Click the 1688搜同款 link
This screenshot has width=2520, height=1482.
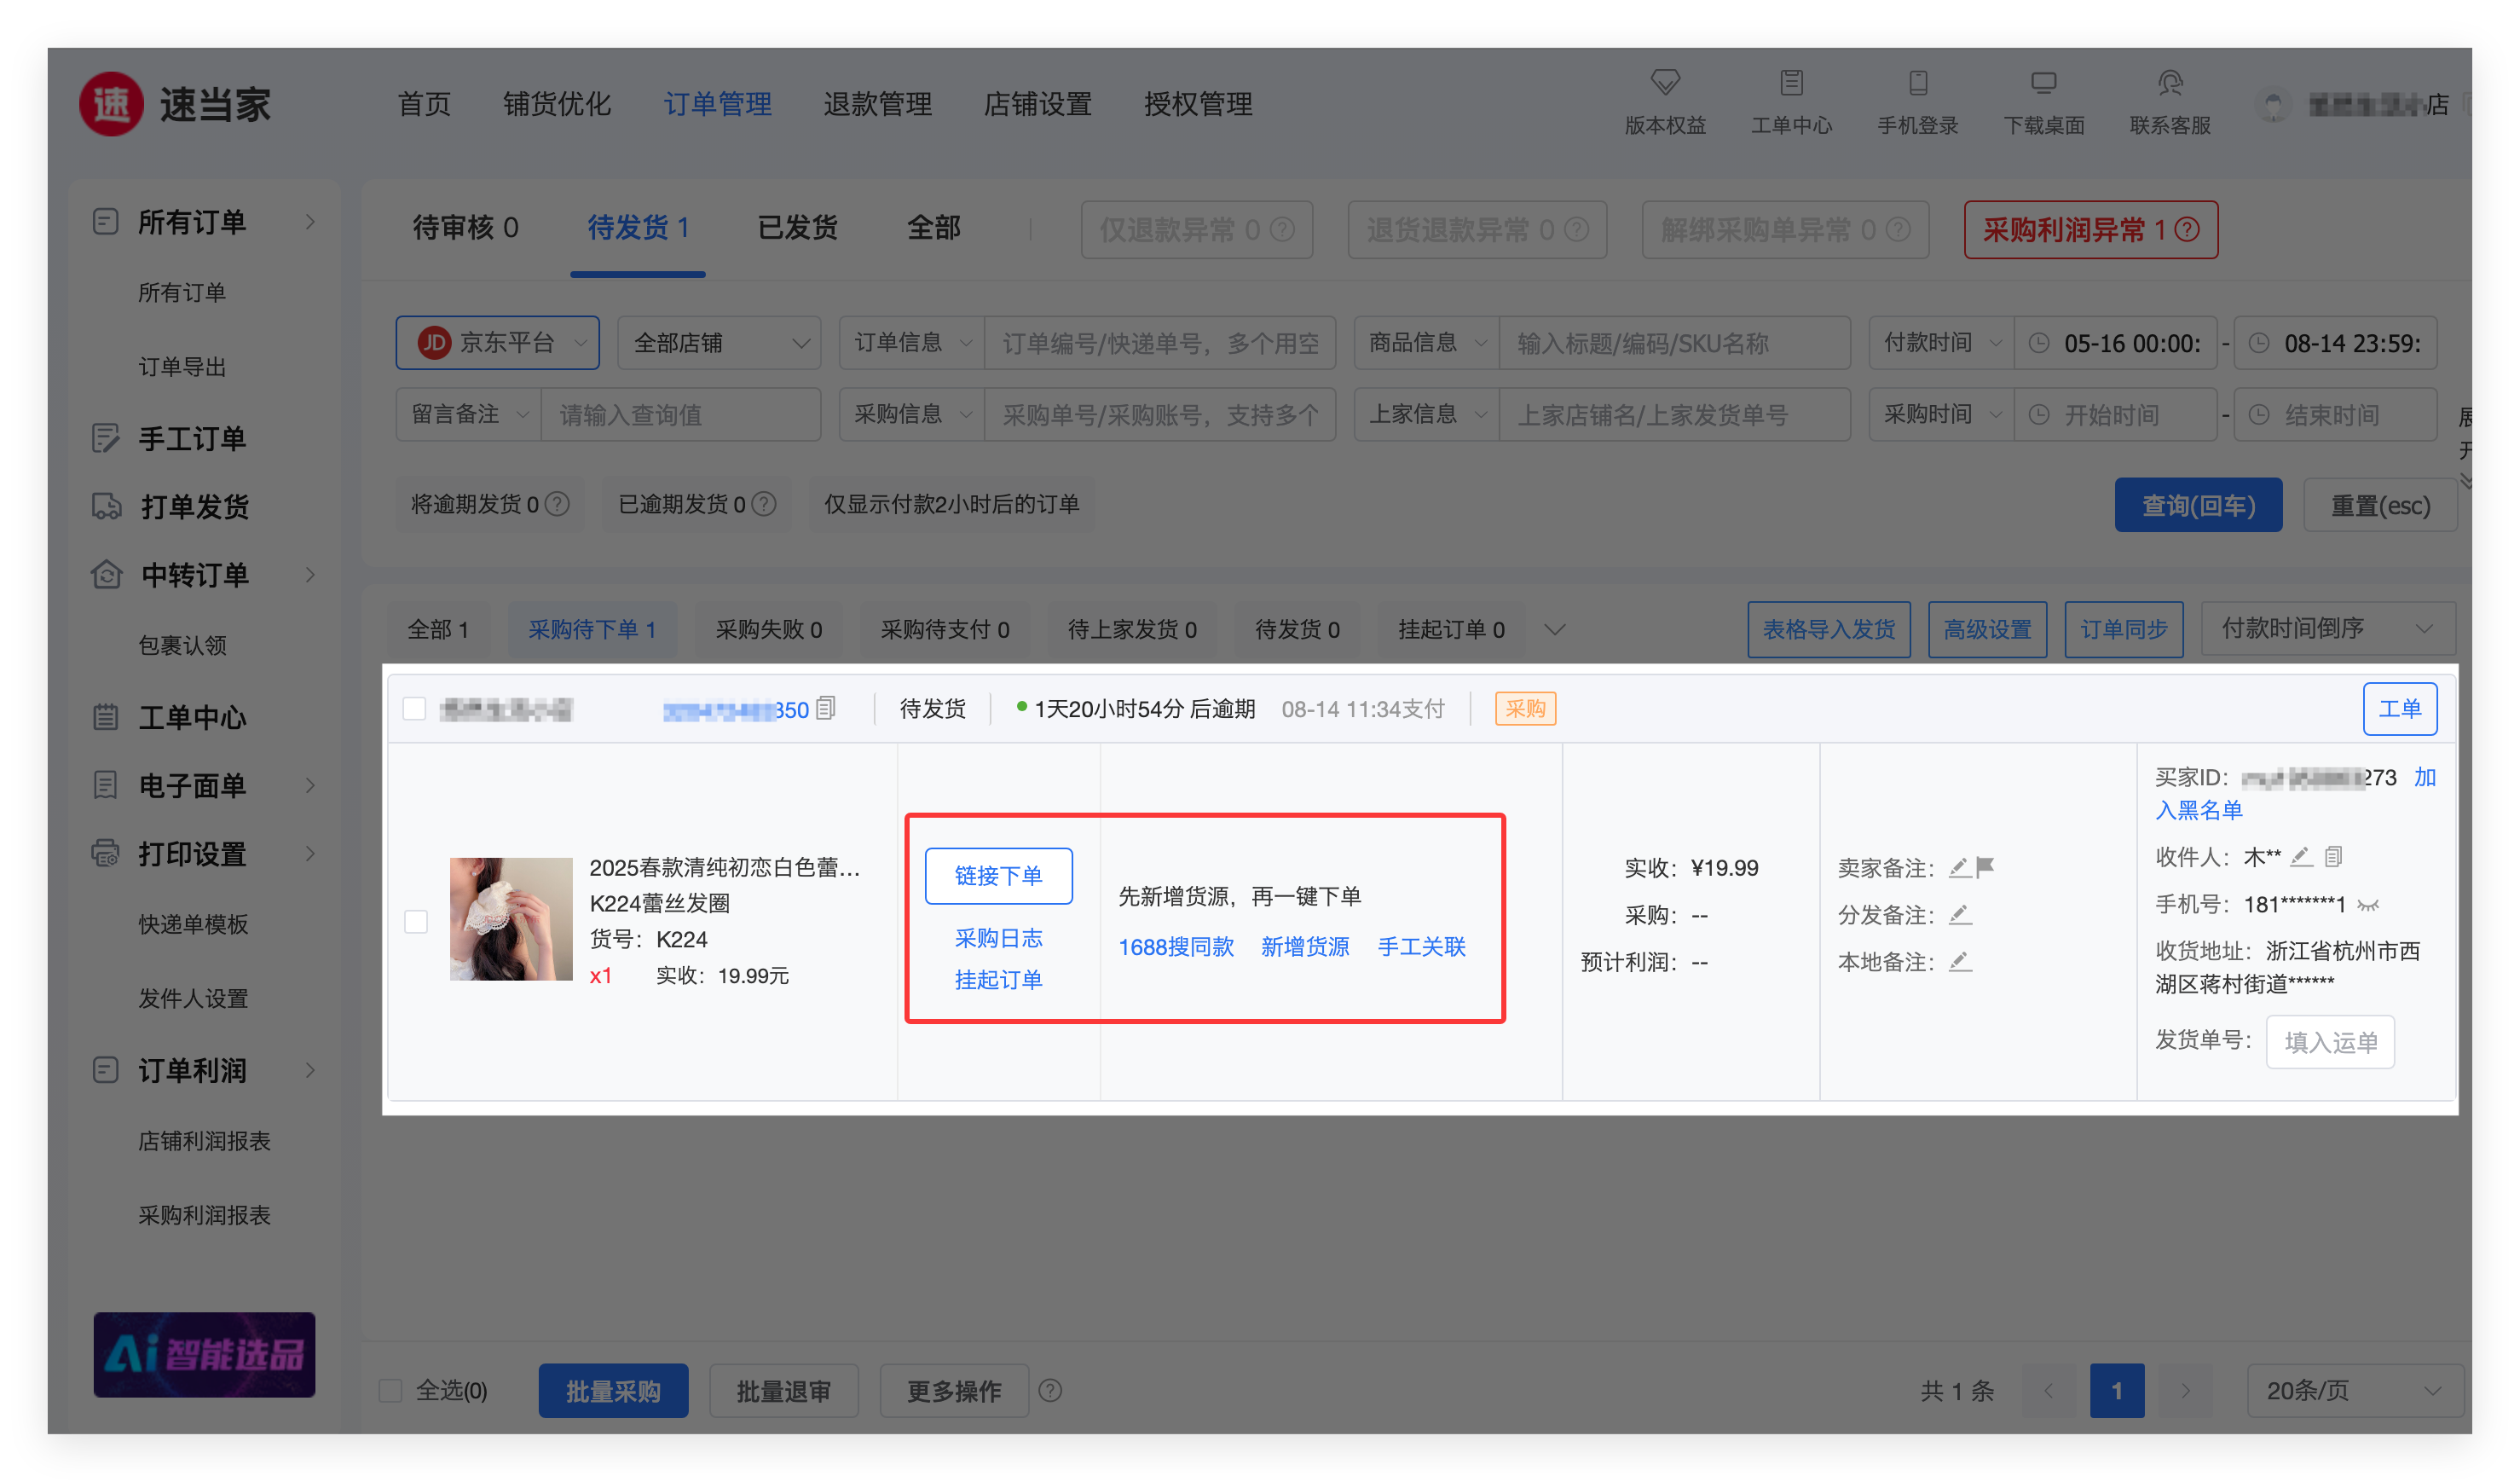1176,947
